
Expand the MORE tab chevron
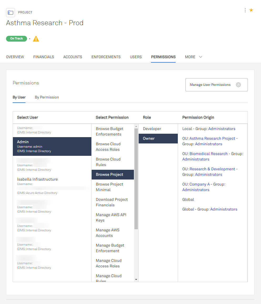coord(201,57)
